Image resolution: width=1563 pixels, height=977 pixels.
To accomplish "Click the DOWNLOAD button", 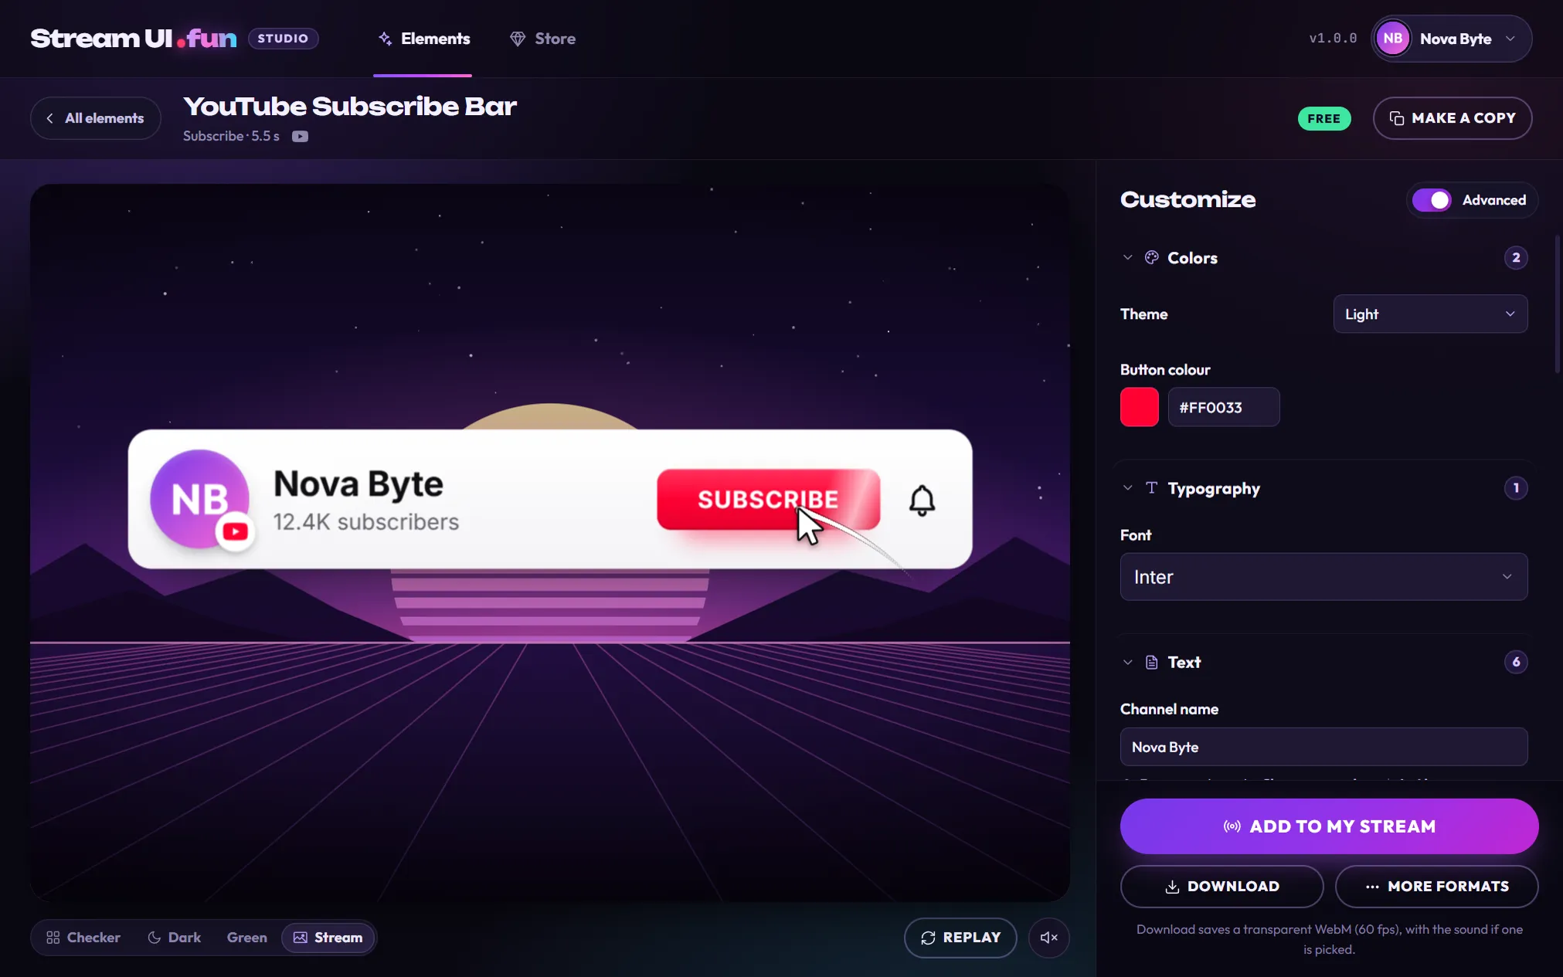I will tap(1222, 887).
